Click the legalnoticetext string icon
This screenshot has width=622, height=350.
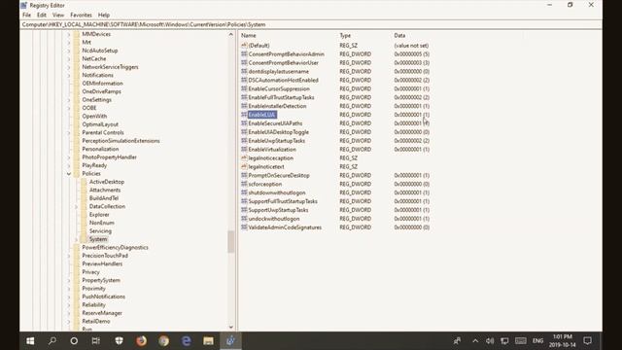pos(244,166)
